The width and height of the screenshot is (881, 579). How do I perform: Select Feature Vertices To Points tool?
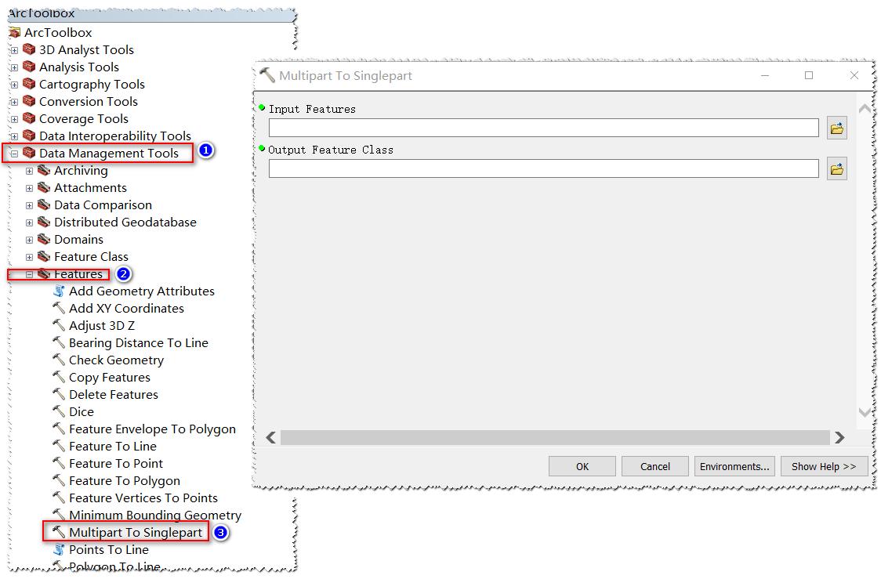pyautogui.click(x=143, y=498)
